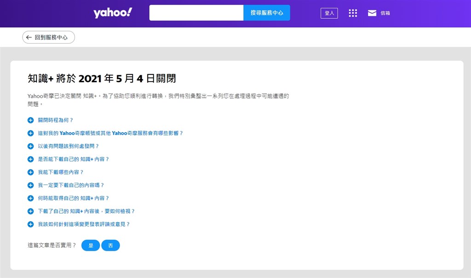Expand 下載了自己的知識+內容後，要如何檢視？

coord(86,211)
